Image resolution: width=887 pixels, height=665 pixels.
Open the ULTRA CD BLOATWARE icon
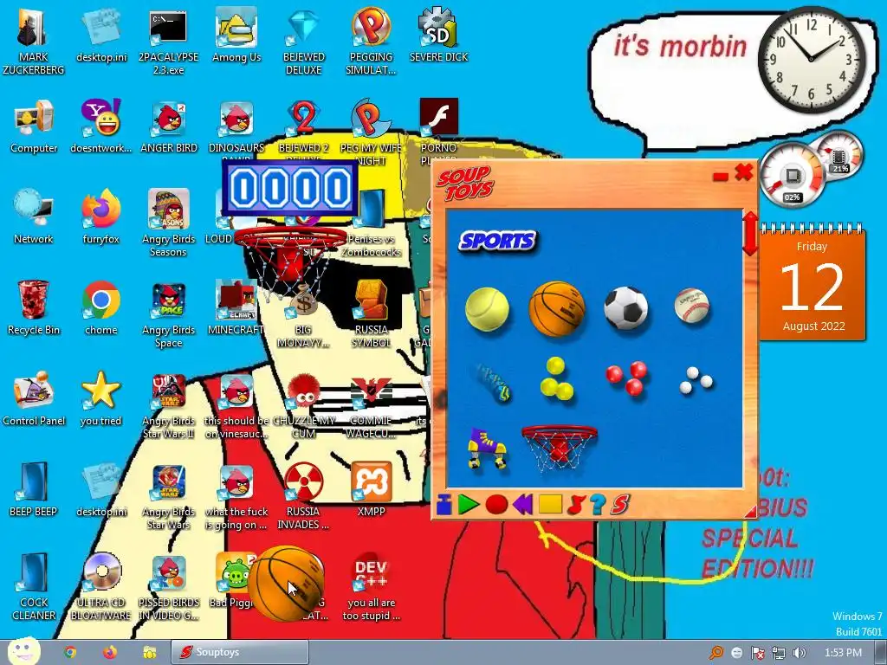100,588
